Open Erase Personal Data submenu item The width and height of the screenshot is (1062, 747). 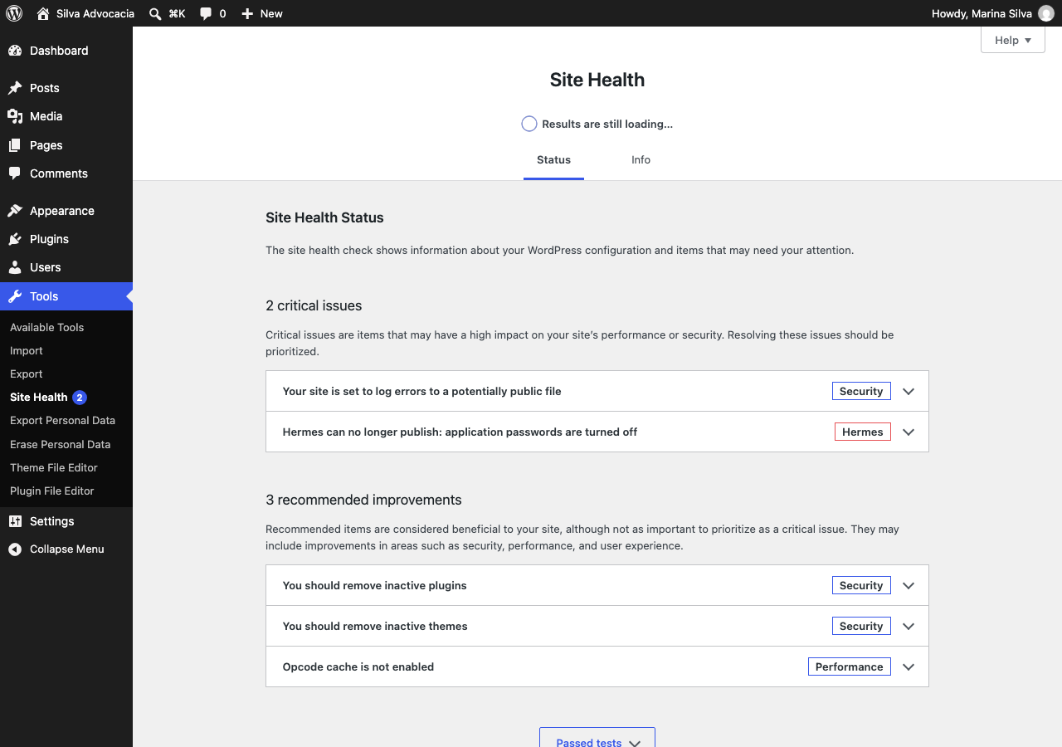(x=60, y=444)
